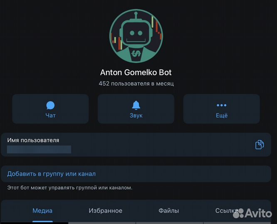277x224 pixels.
Task: Open the chat via the Чат label
Action: [x=50, y=116]
